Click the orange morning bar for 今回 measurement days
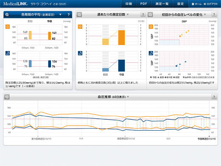Screen dimensions: 221x166 tap(122, 37)
